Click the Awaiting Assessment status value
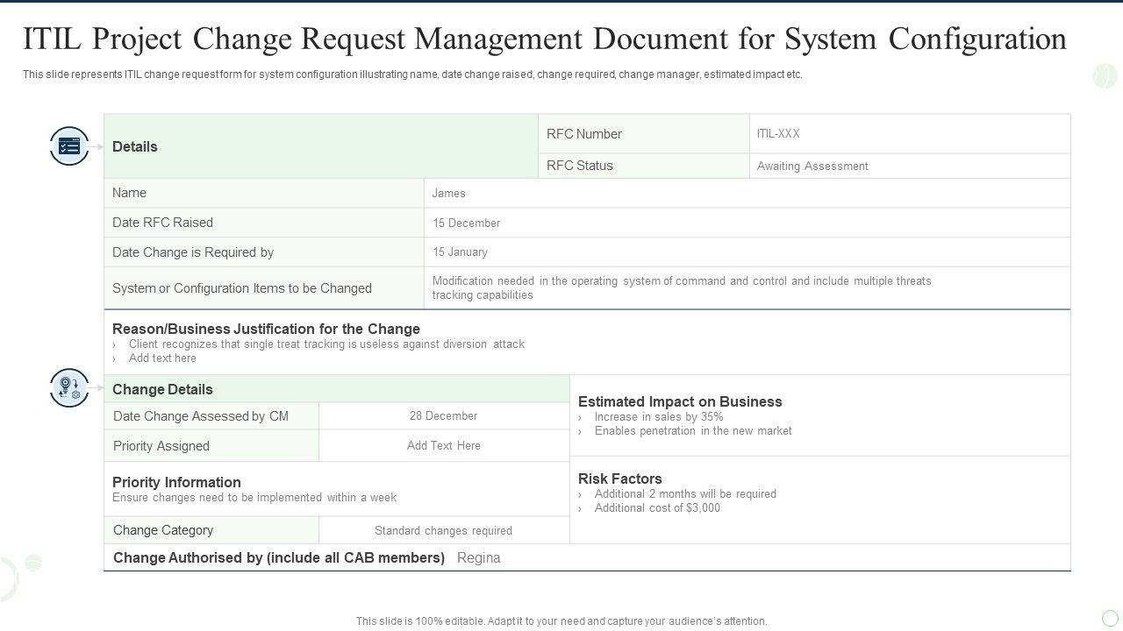The height and width of the screenshot is (631, 1123). 812,167
